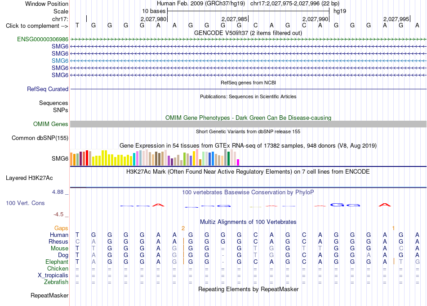Screen dimensions: 427x306
Task: Click the T base in the Click to complement row
Action: (x=77, y=25)
